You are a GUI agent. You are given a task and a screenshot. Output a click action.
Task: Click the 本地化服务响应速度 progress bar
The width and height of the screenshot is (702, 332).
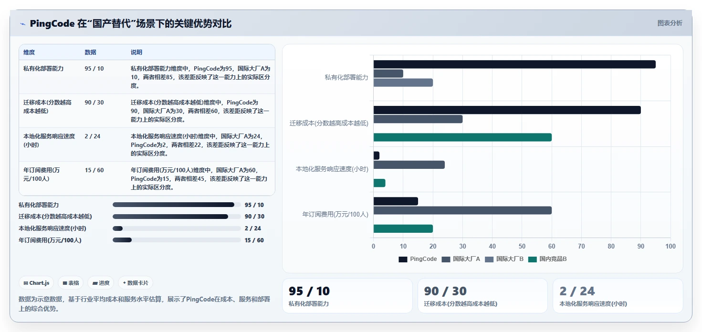pos(177,228)
